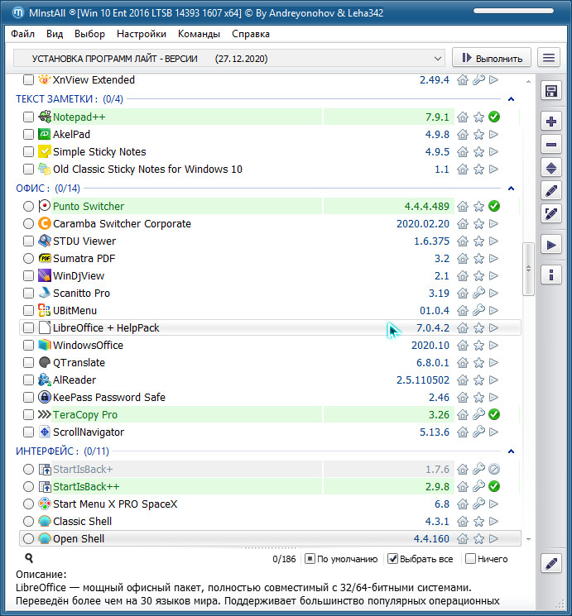The height and width of the screenshot is (616, 572).
Task: Click star icon in AkelPad row
Action: click(x=478, y=135)
